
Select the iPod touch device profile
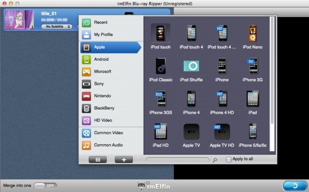coord(160,37)
